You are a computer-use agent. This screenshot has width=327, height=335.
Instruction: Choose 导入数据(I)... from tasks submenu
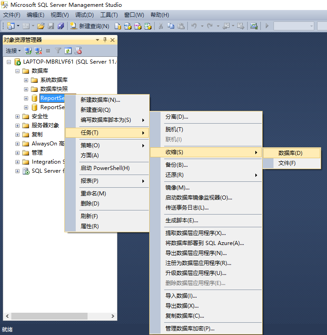pyautogui.click(x=206, y=296)
